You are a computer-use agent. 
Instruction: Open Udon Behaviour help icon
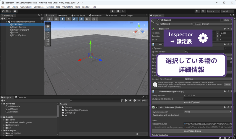coord(224,107)
